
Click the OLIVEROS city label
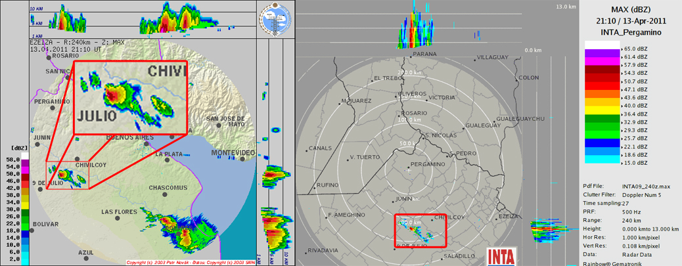413,94
